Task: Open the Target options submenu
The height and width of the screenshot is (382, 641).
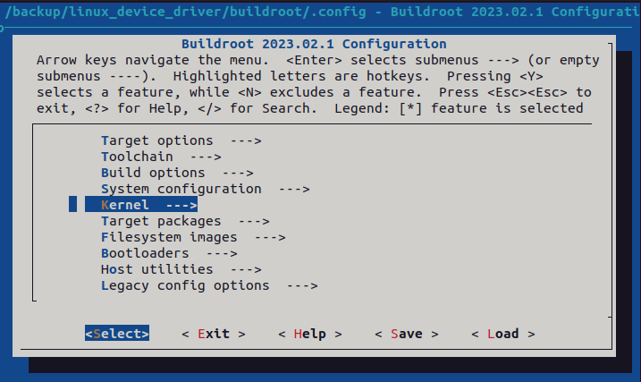Action: pos(181,140)
